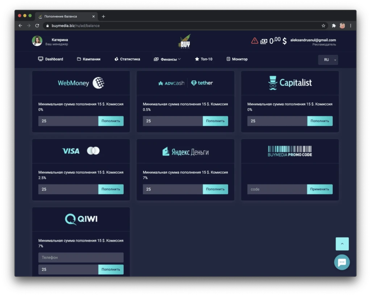Click Пополнить under Capitalist
The image size is (371, 296).
click(320, 121)
